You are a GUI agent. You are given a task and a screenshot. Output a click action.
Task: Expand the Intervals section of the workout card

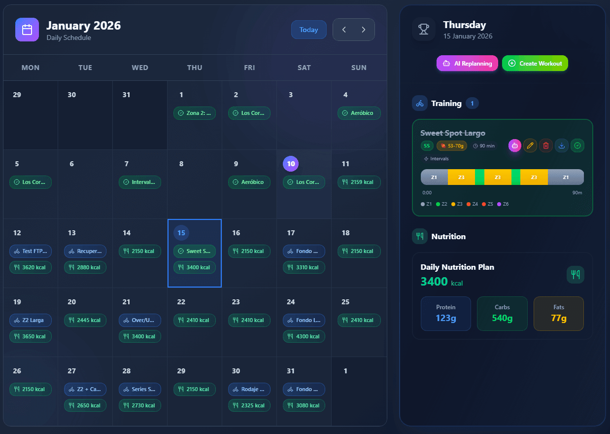(436, 159)
